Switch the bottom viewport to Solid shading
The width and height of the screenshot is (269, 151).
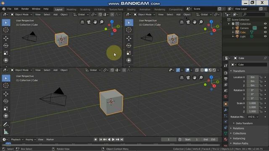[x=206, y=70]
